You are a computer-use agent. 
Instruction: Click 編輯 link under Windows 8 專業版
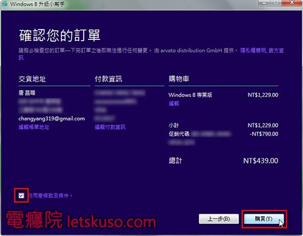[x=174, y=103]
